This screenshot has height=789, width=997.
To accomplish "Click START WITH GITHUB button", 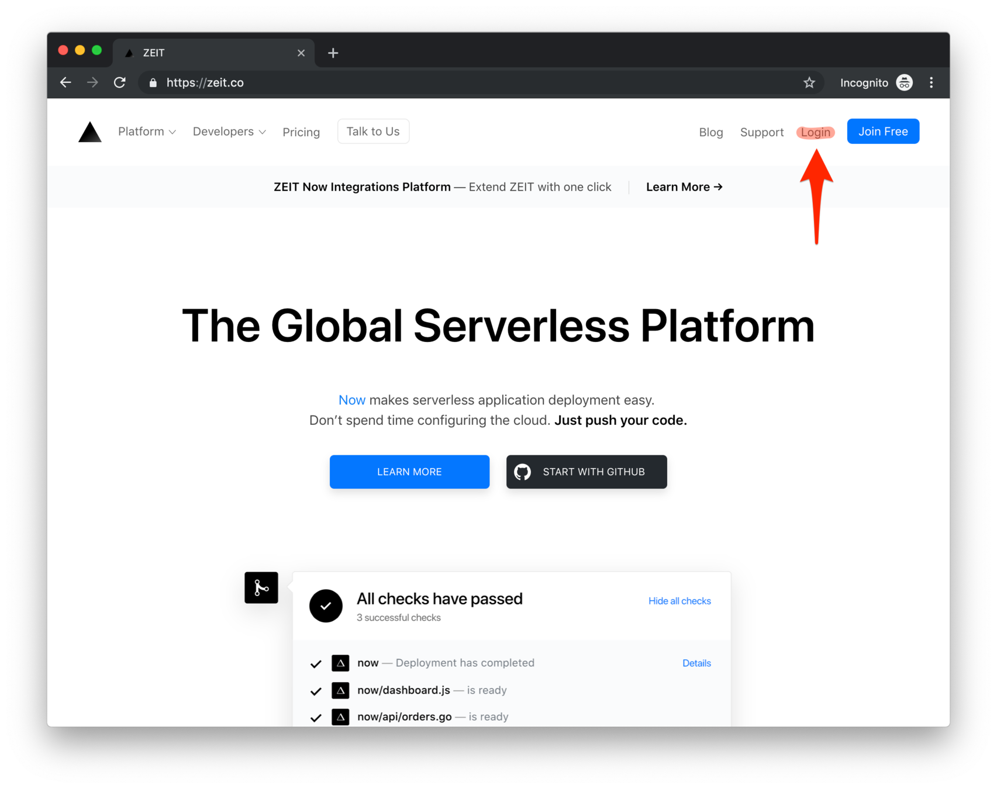I will [587, 472].
